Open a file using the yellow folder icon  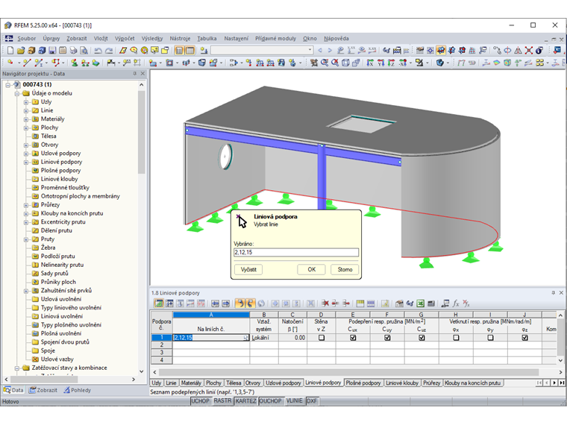tap(21, 51)
